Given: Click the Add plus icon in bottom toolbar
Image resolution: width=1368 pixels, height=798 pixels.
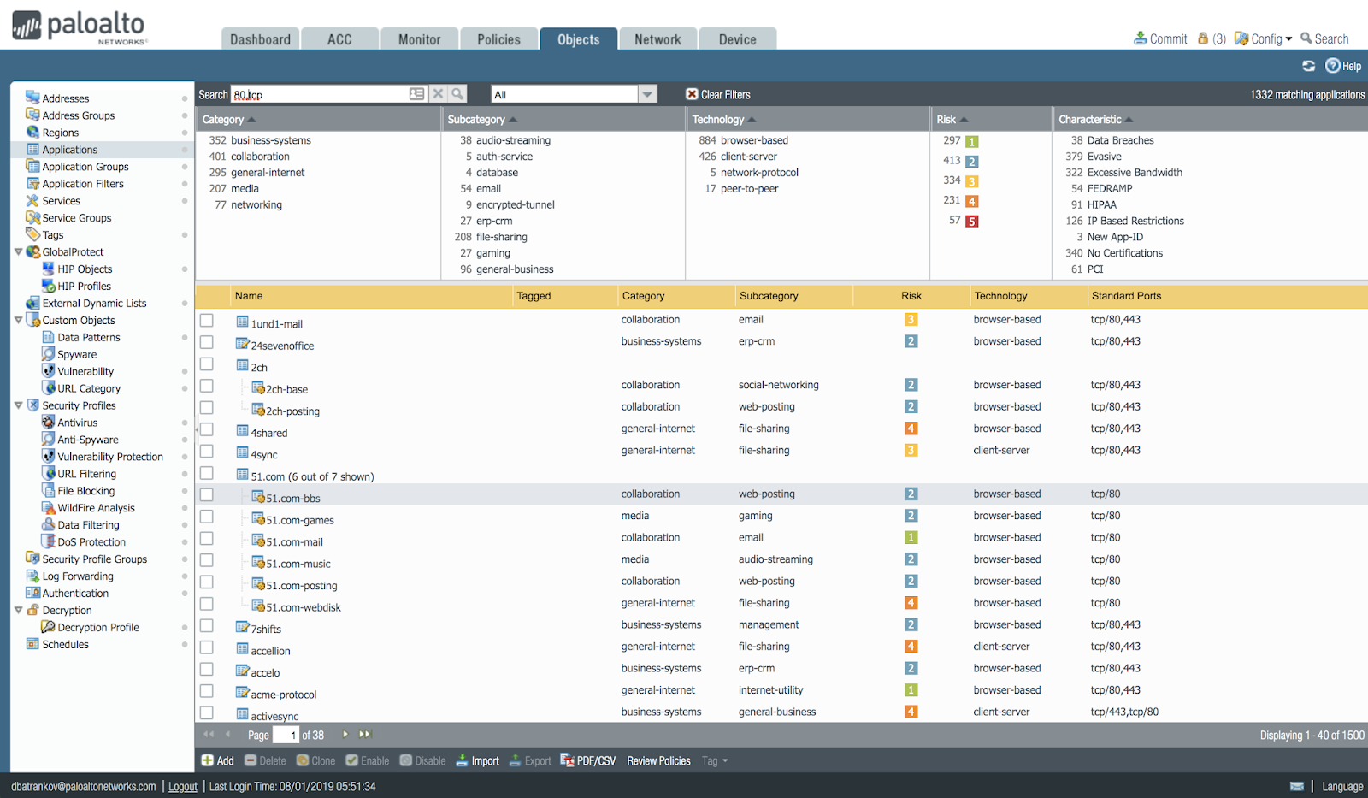Looking at the screenshot, I should (x=208, y=760).
